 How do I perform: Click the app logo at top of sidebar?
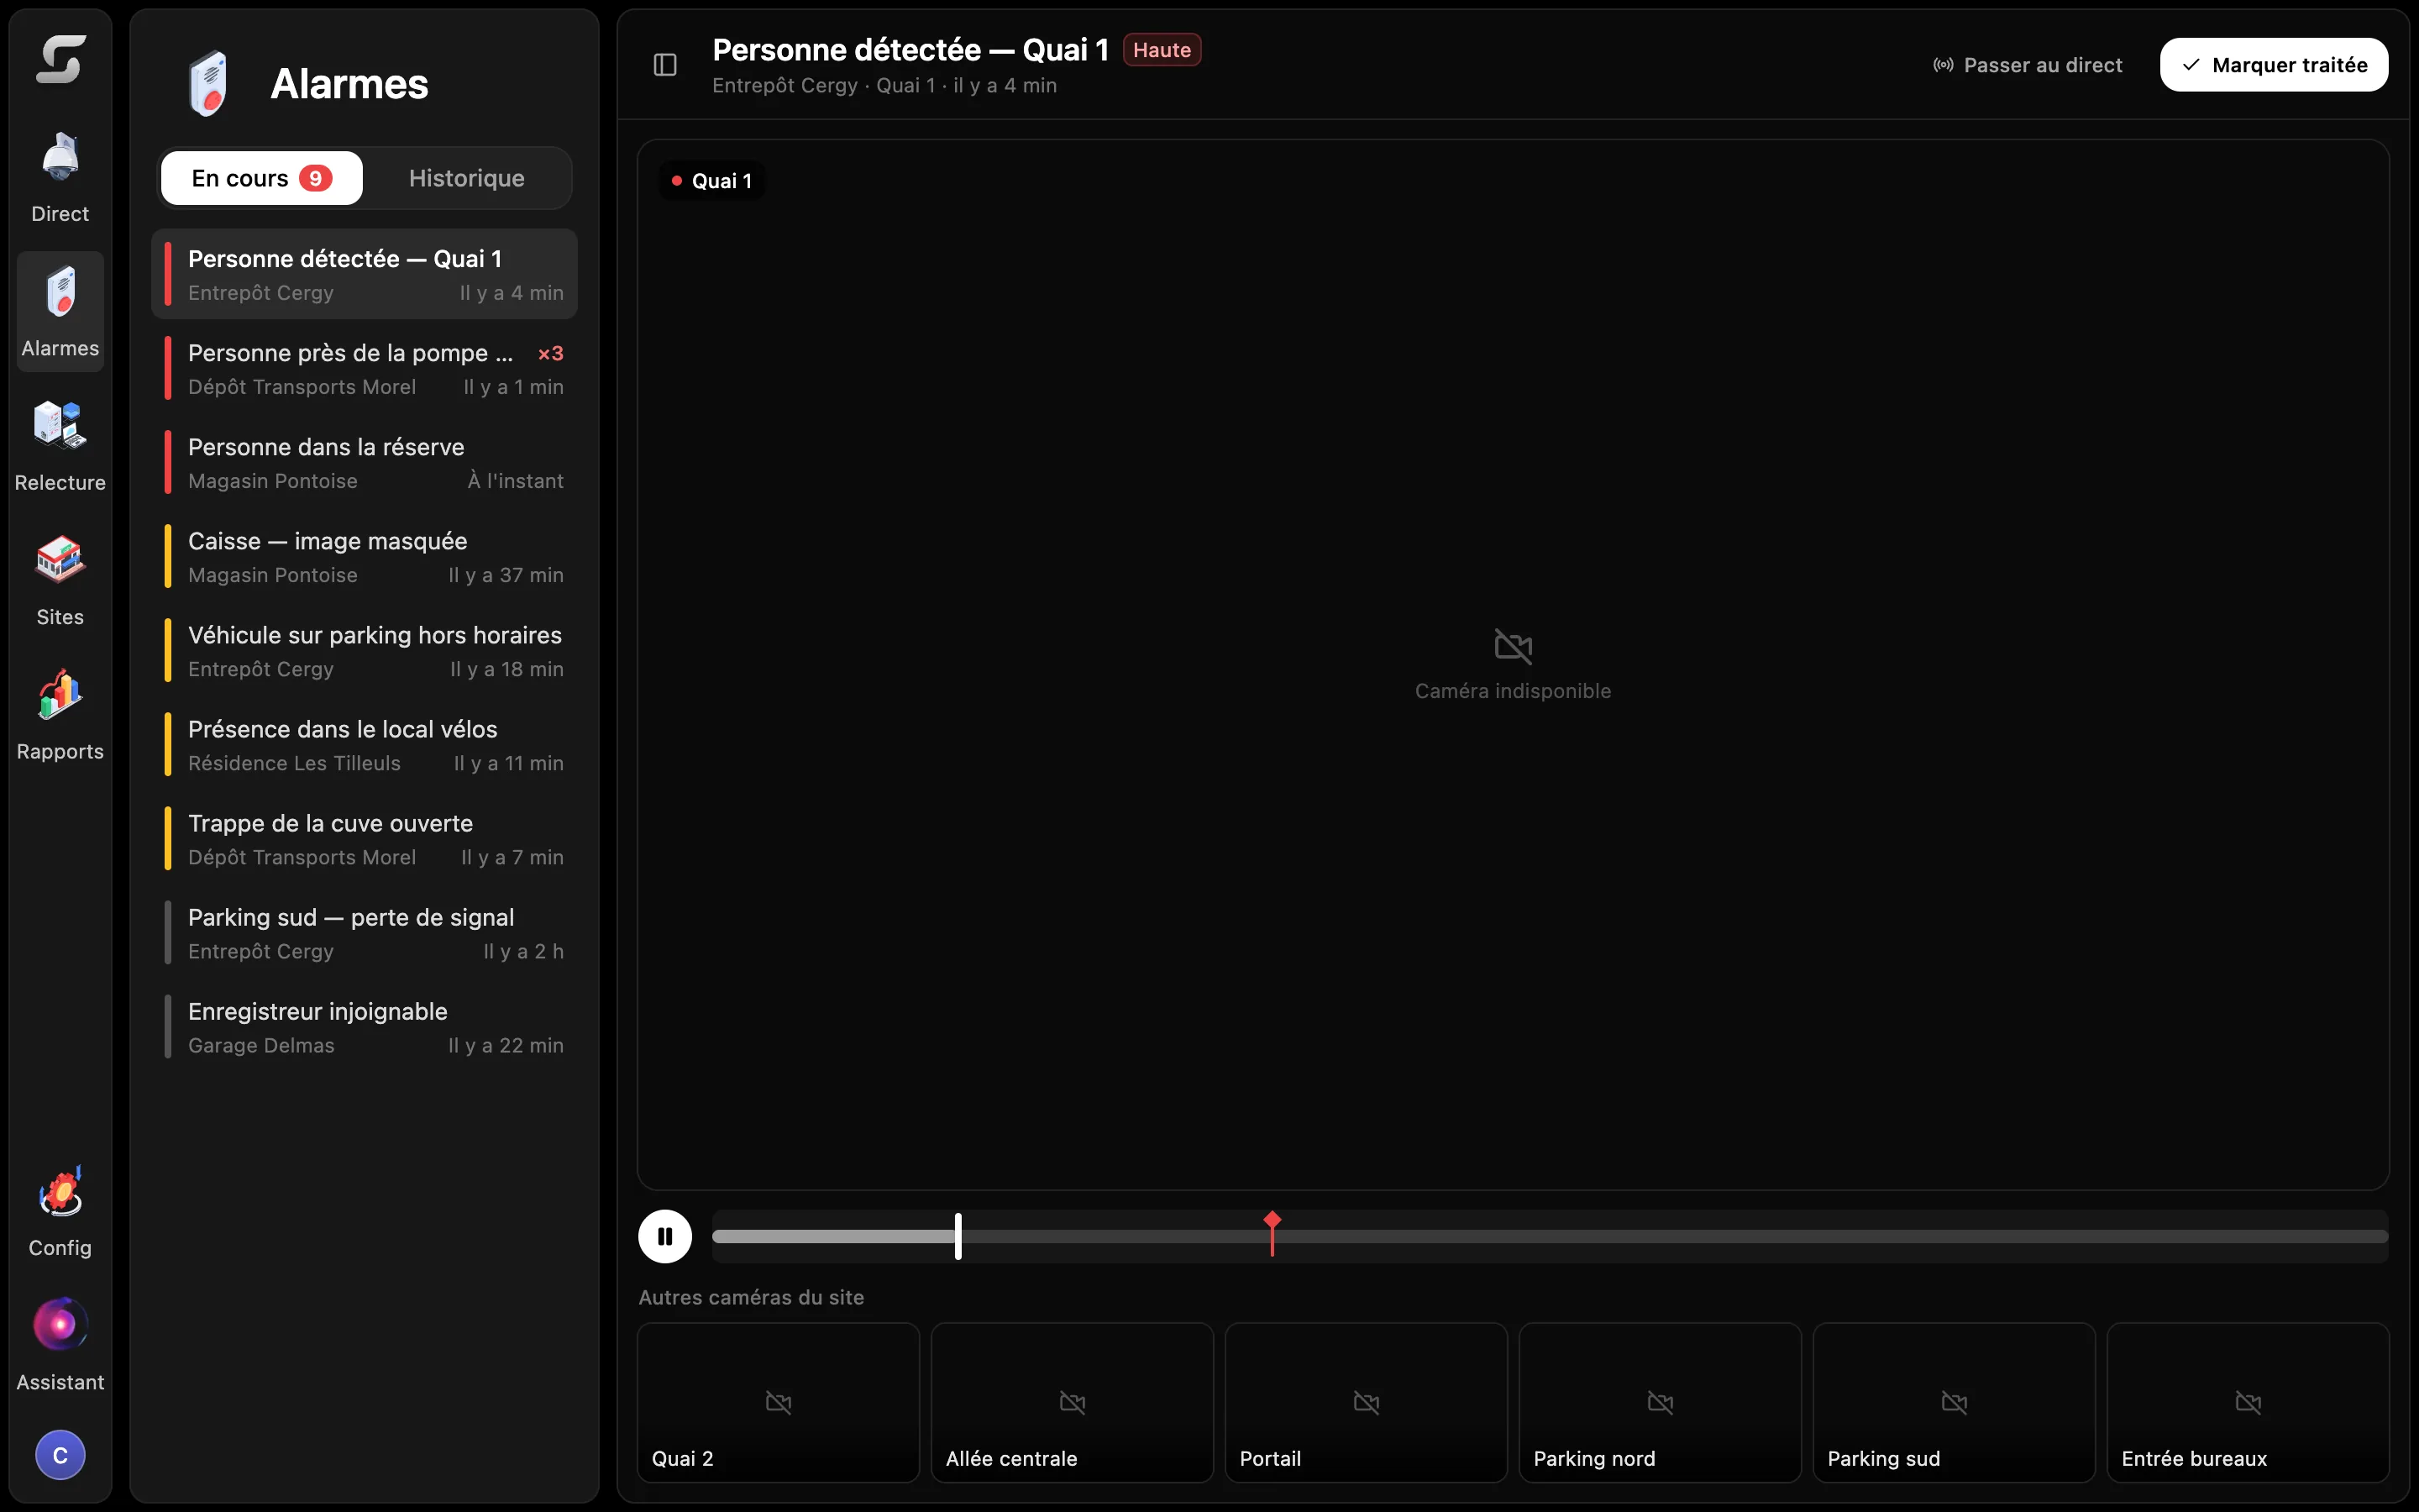point(60,60)
